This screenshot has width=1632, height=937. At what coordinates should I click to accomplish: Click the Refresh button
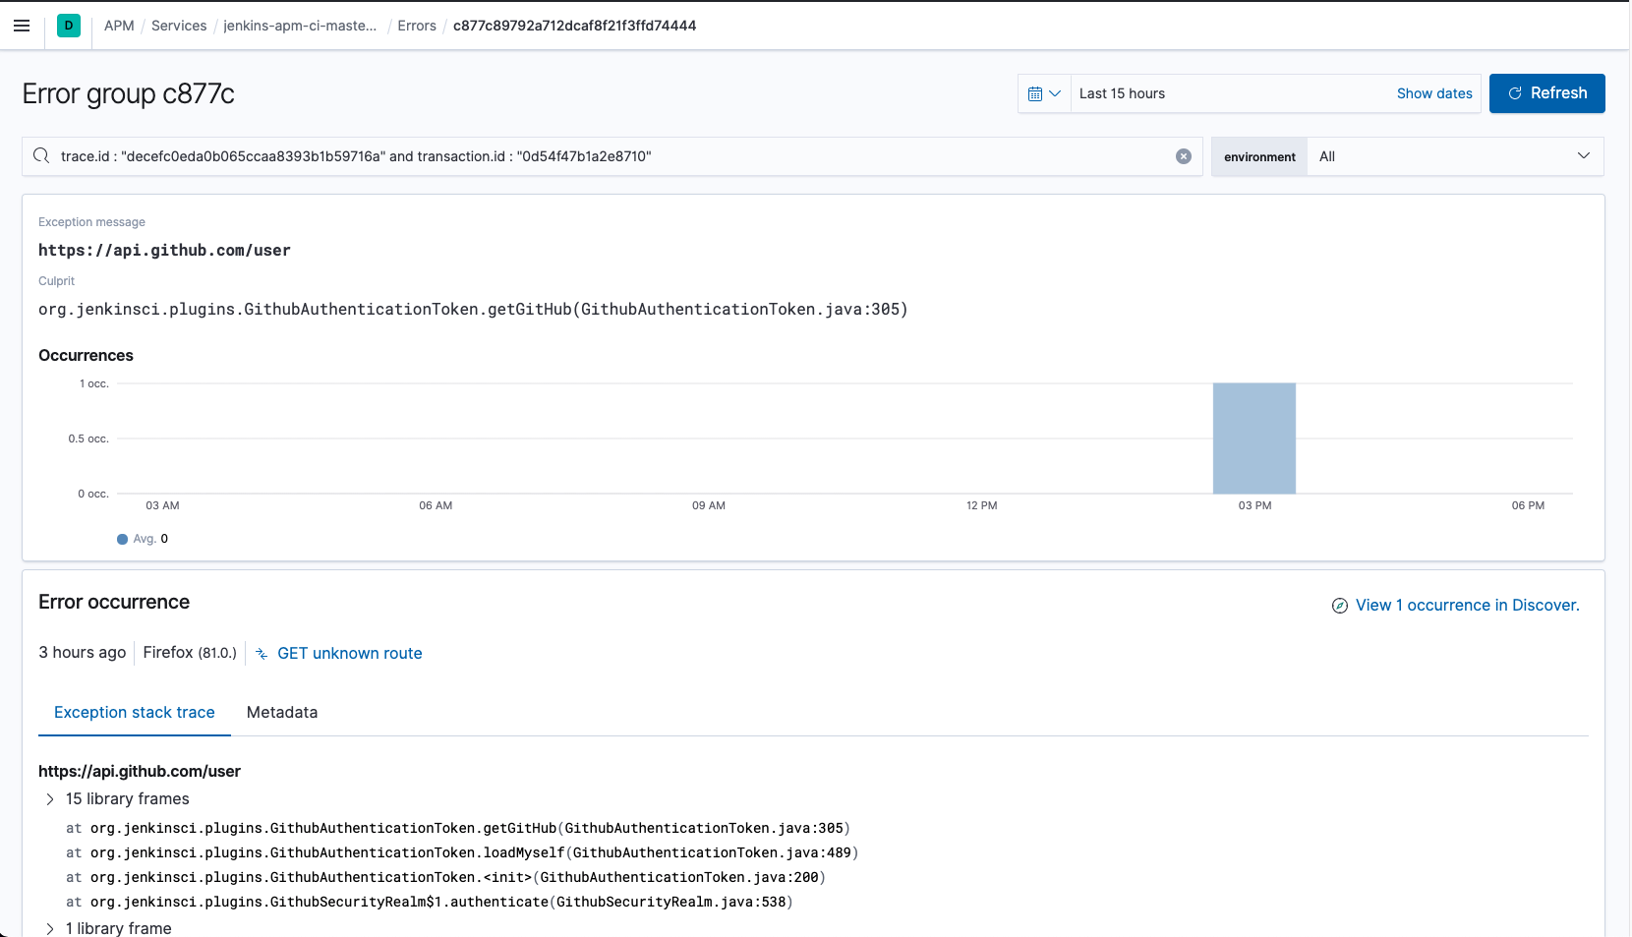tap(1547, 92)
